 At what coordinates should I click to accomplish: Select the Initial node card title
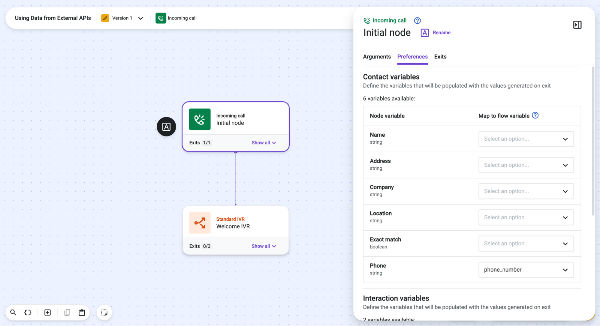[230, 123]
